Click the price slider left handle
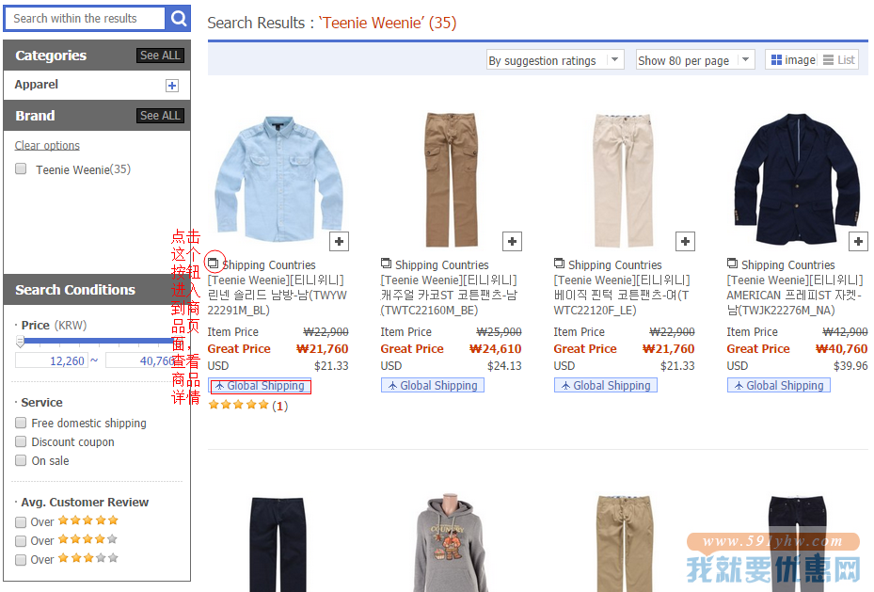The image size is (874, 592). [20, 341]
